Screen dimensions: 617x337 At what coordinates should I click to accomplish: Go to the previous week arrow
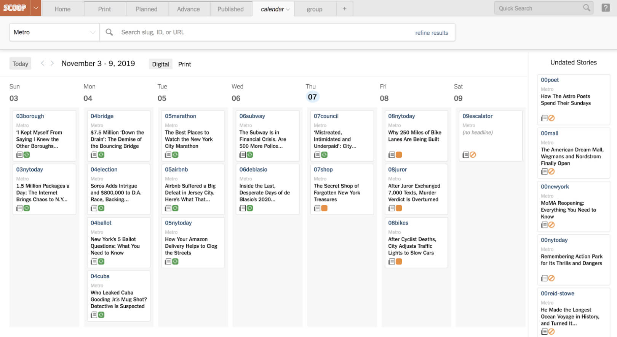(x=43, y=63)
